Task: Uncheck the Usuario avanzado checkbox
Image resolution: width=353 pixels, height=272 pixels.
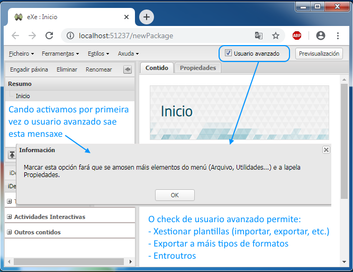Action: click(228, 53)
